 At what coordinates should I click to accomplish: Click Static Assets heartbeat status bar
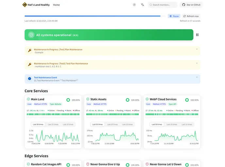click(x=113, y=114)
